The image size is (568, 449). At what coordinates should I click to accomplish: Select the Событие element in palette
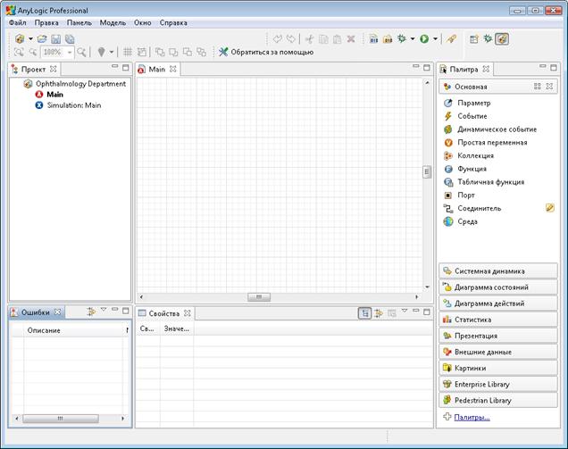472,116
